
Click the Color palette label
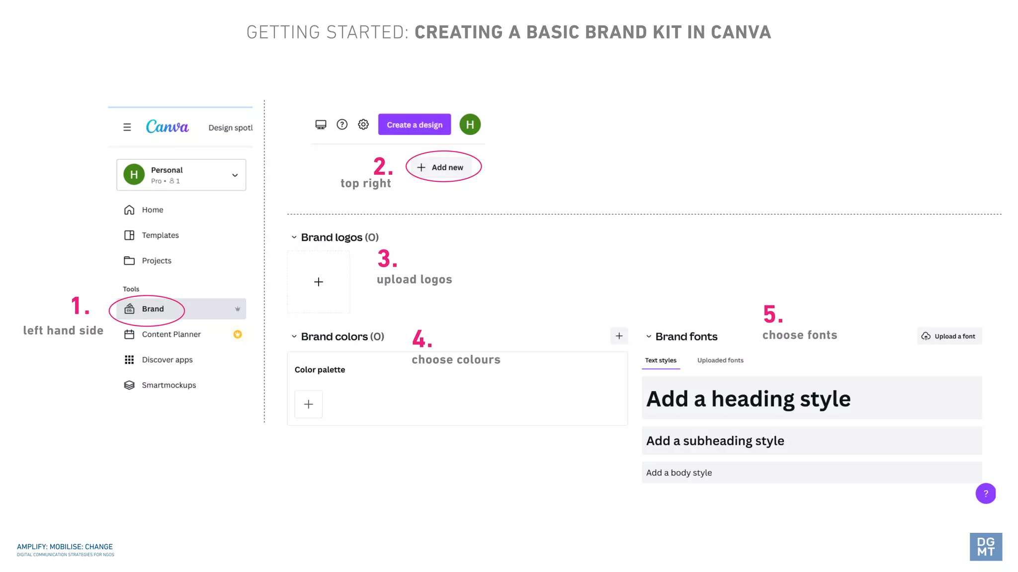click(x=320, y=370)
